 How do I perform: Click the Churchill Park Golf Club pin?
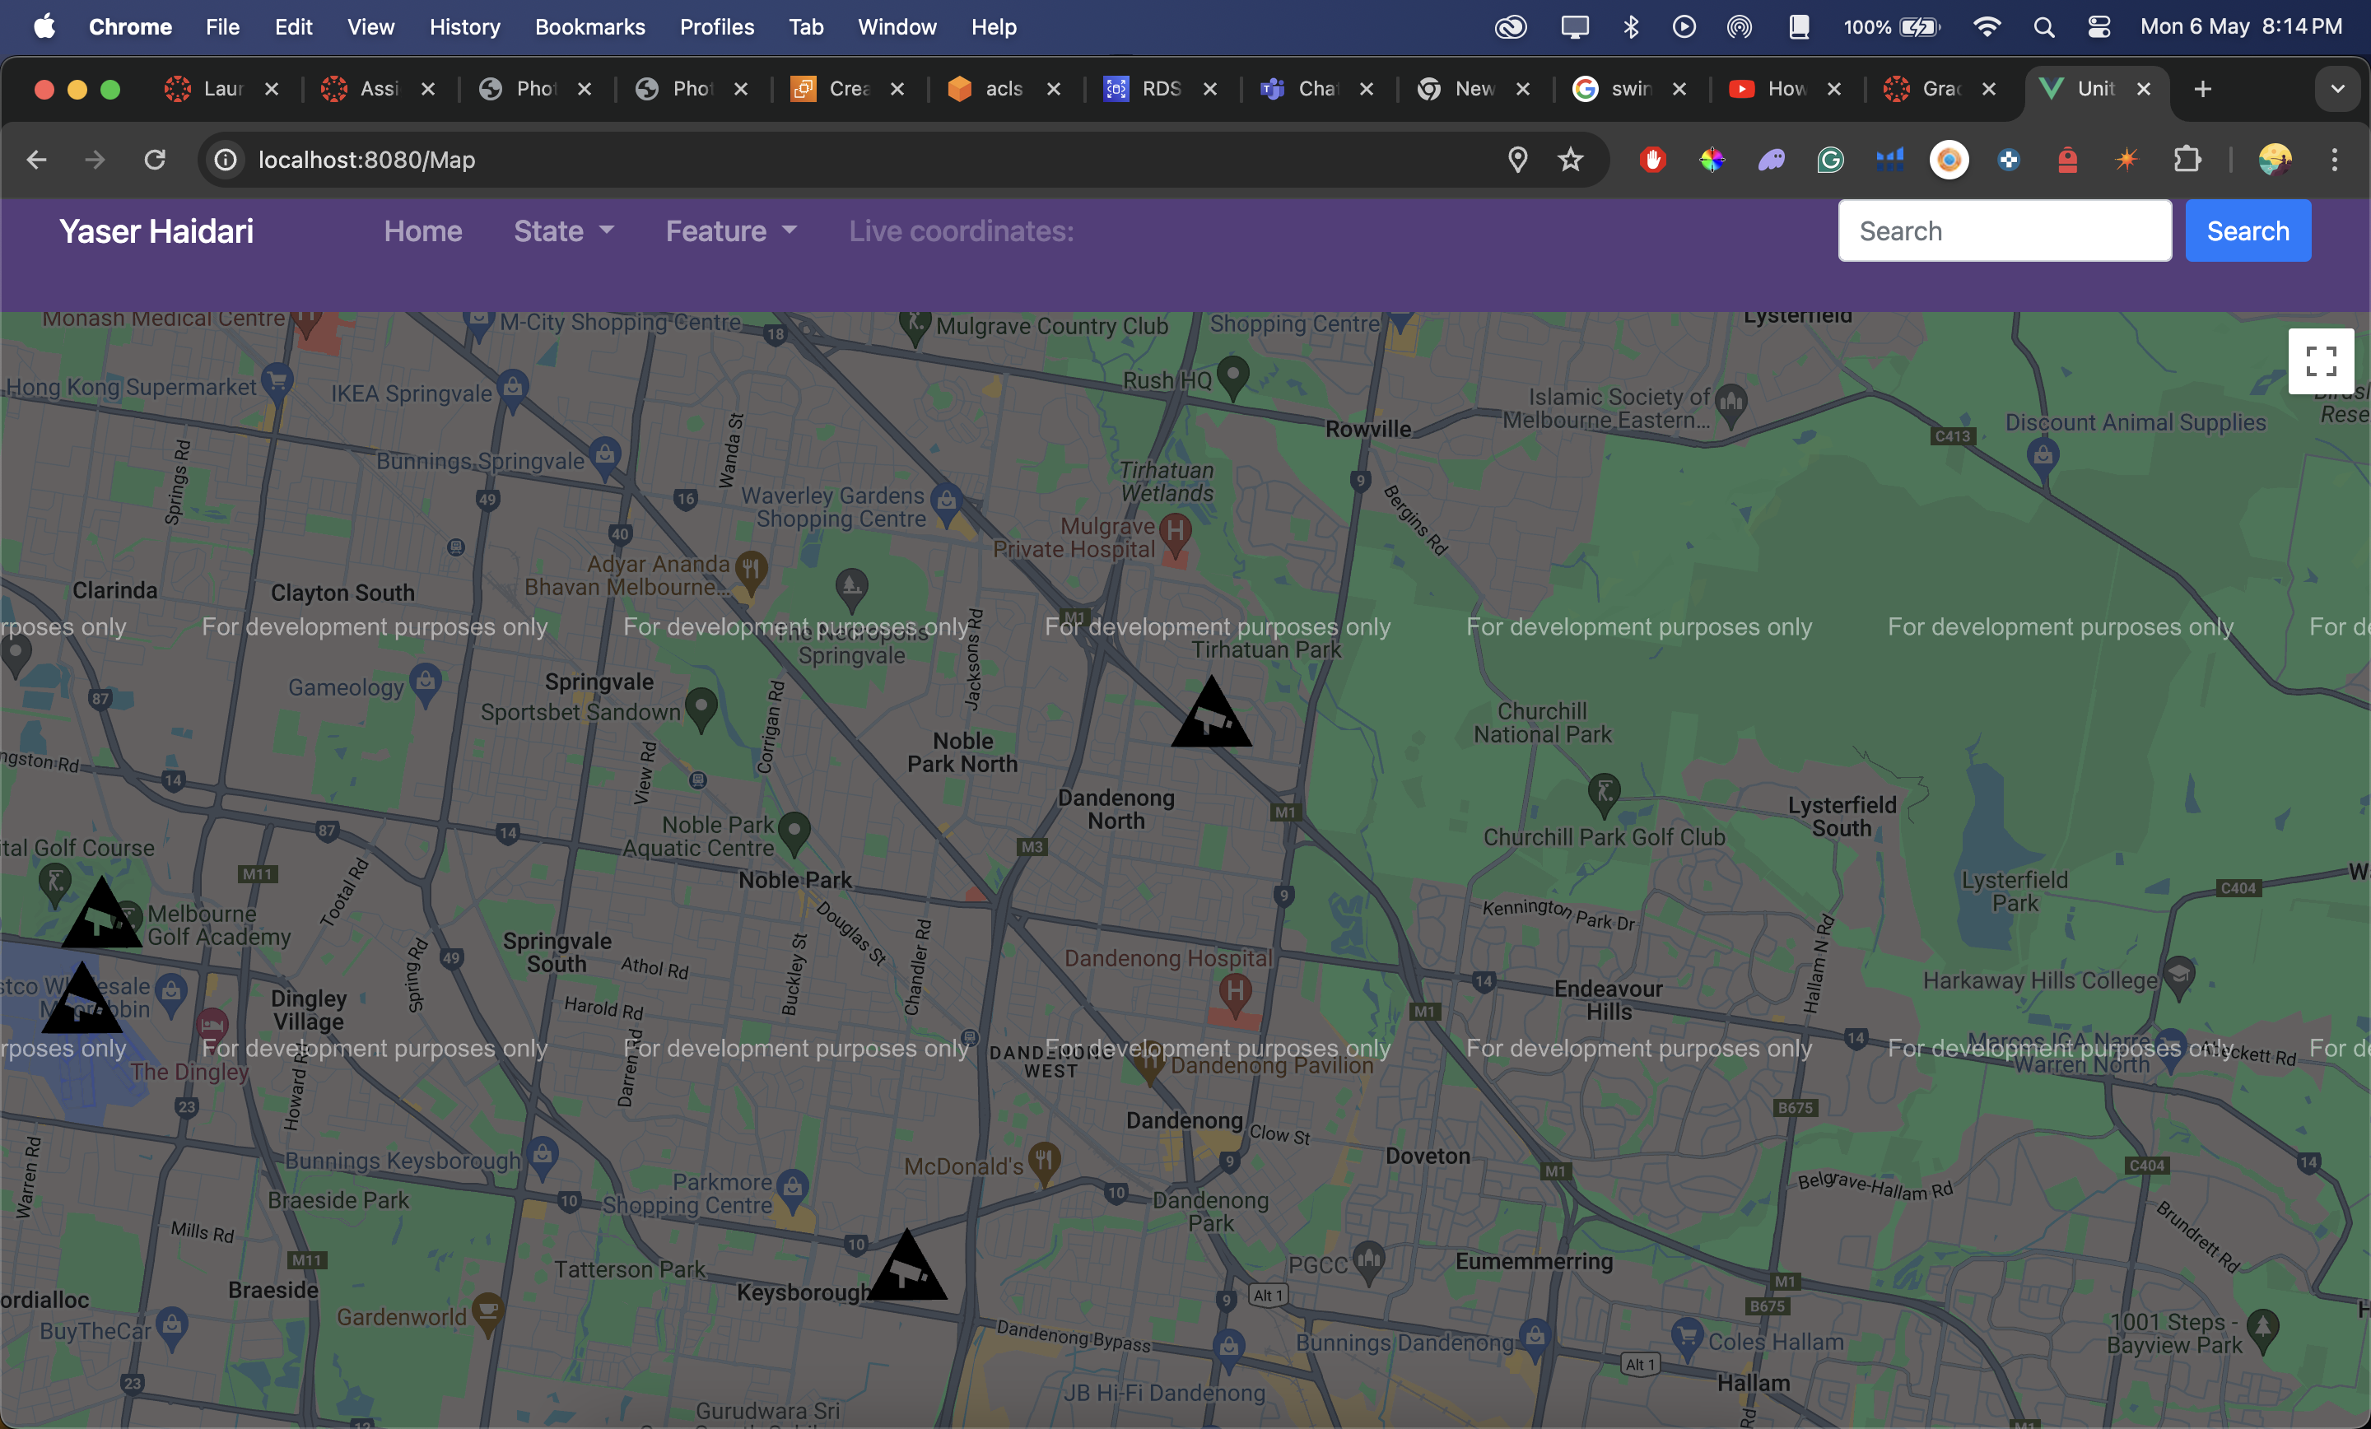pos(1604,795)
